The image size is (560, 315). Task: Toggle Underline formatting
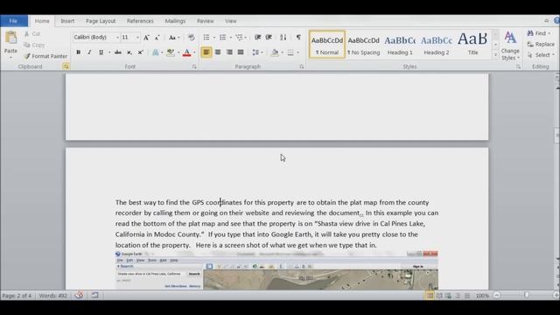click(x=101, y=52)
